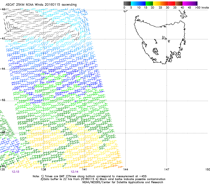The width and height of the screenshot is (210, 184).
Task: Click the '-48' latitude label
Action: click(x=3, y=132)
